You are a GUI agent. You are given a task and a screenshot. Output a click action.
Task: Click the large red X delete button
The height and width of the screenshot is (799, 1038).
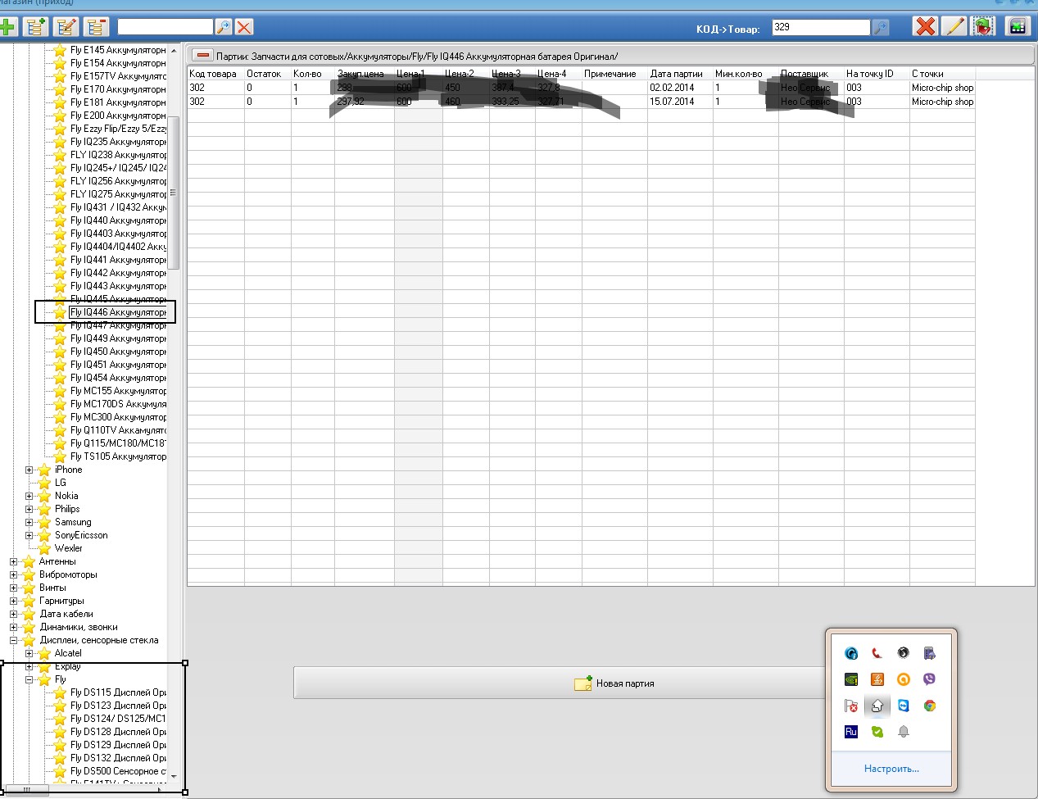pyautogui.click(x=925, y=26)
